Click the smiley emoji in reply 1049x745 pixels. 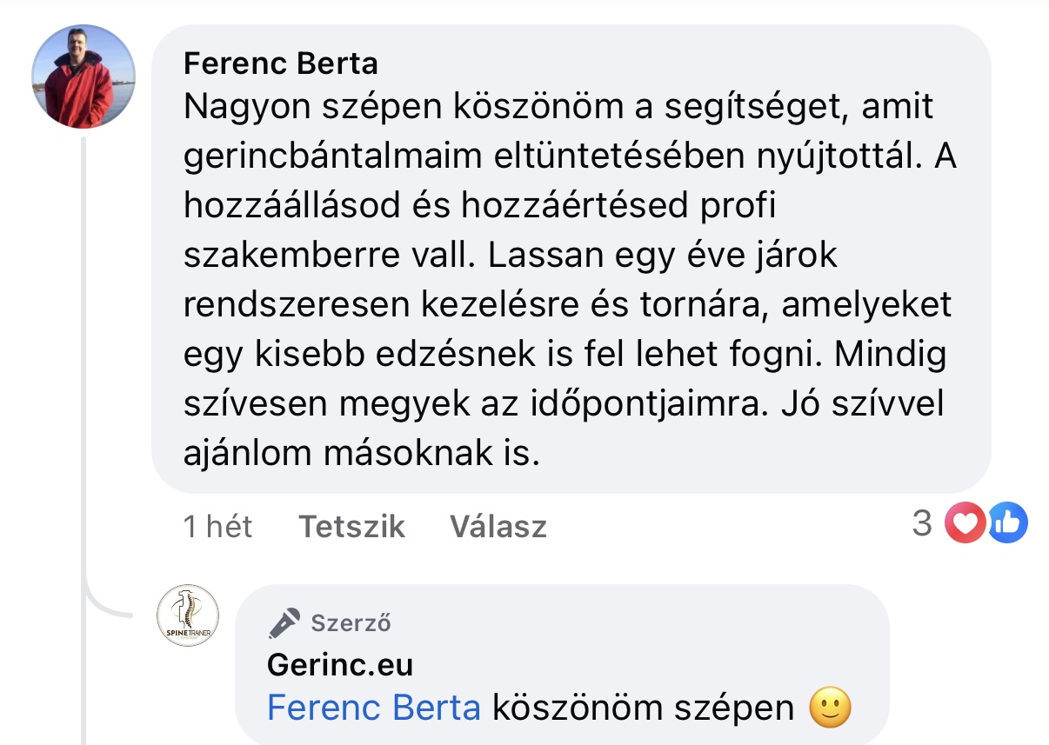829,708
